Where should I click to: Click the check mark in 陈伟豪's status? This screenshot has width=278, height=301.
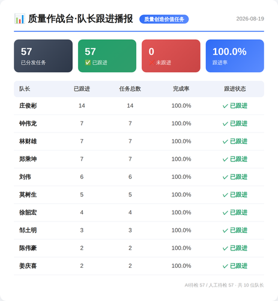pos(225,249)
